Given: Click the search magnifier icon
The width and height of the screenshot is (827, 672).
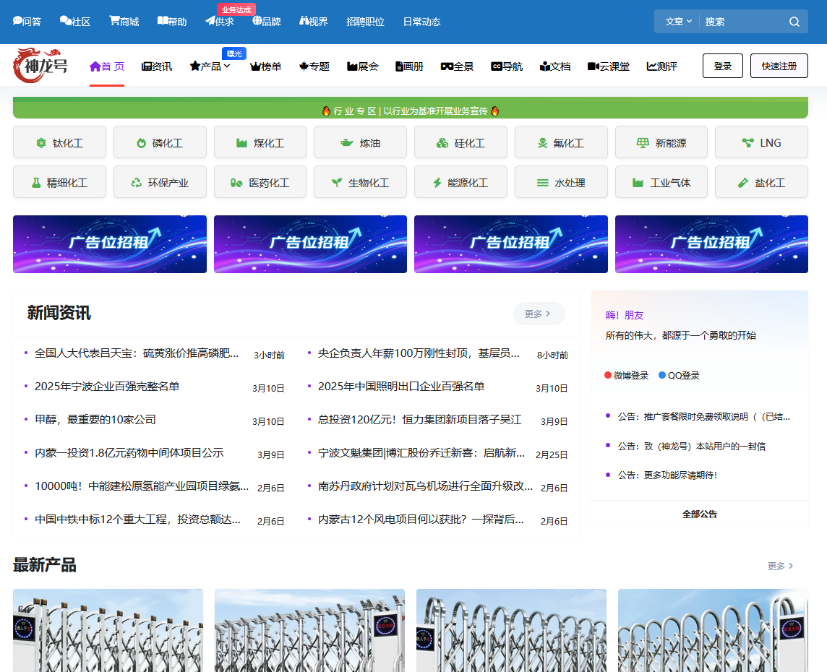Looking at the screenshot, I should tap(794, 22).
